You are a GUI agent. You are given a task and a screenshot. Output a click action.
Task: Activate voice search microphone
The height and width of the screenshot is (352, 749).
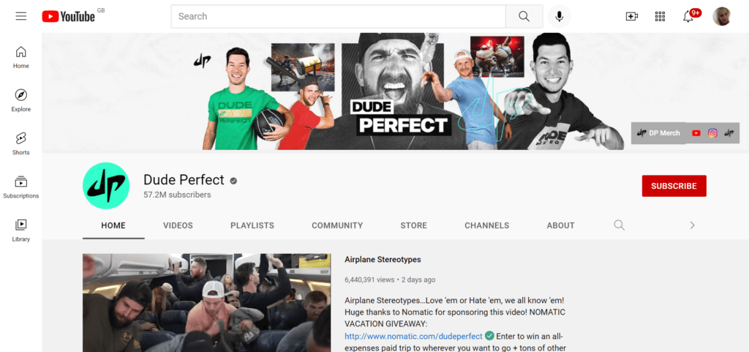coord(560,16)
